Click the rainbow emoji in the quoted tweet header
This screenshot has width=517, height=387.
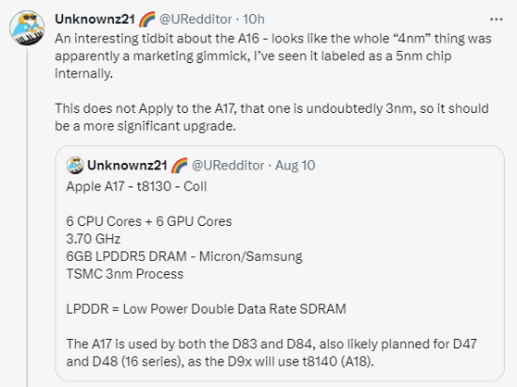point(179,166)
